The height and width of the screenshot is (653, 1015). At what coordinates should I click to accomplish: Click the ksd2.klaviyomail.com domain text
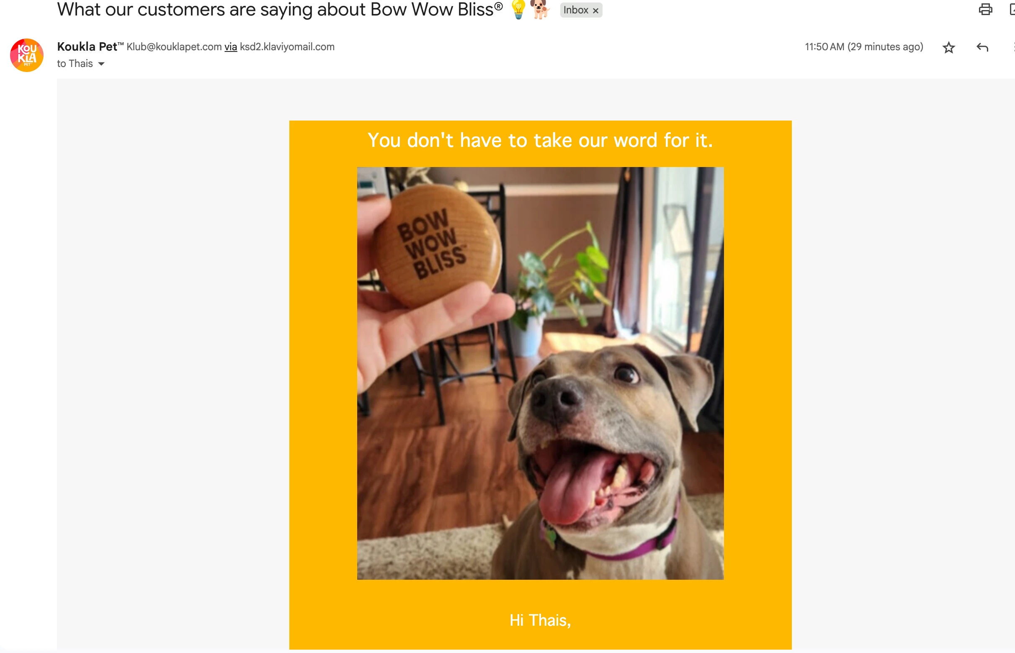[287, 46]
